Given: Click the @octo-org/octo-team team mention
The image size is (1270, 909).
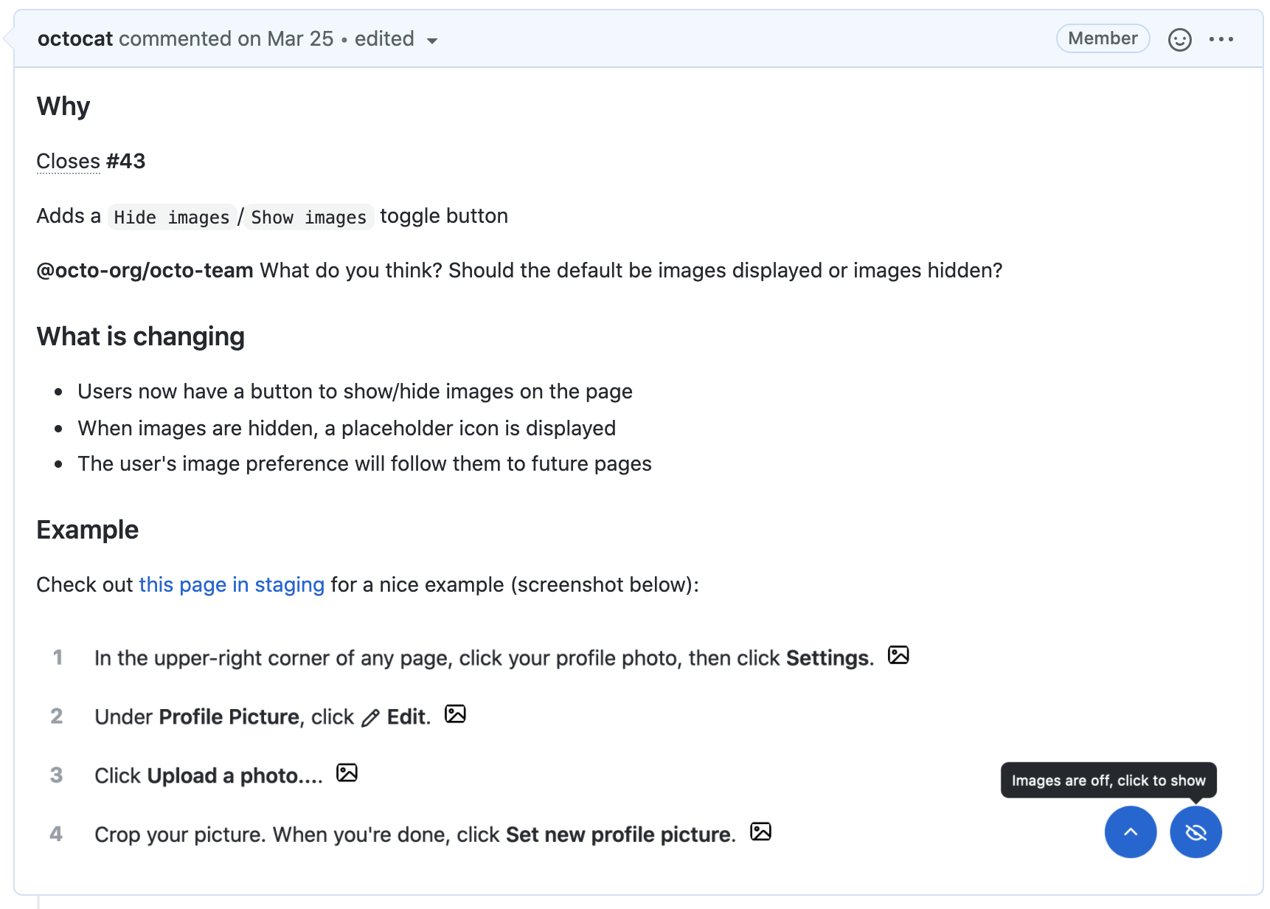Looking at the screenshot, I should tap(145, 271).
